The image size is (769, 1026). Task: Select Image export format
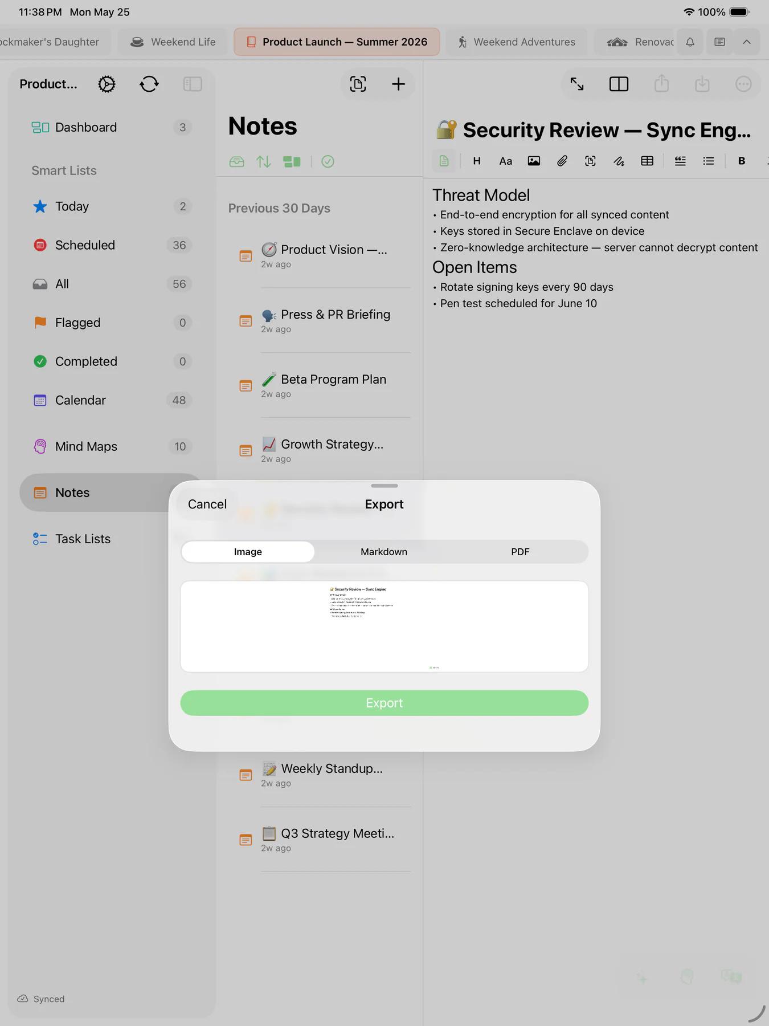pos(248,552)
